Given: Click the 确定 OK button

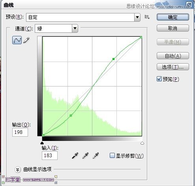Looking at the screenshot, I should pos(173,17).
